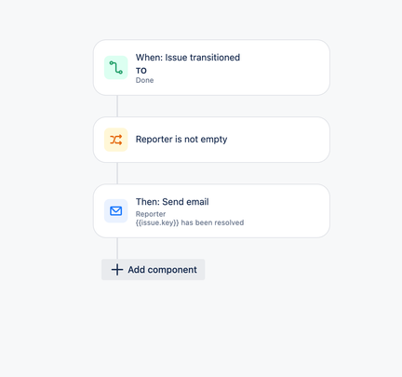Click the orange shuffle condition icon
Viewport: 402px width, 377px height.
pyautogui.click(x=116, y=140)
